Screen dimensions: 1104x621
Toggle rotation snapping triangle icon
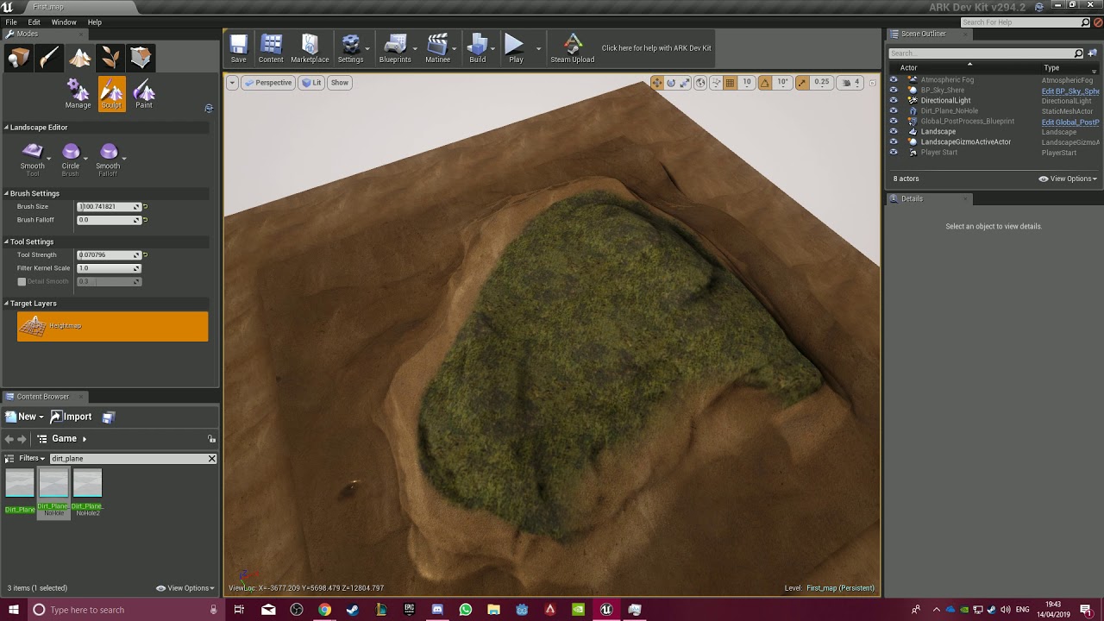[763, 83]
